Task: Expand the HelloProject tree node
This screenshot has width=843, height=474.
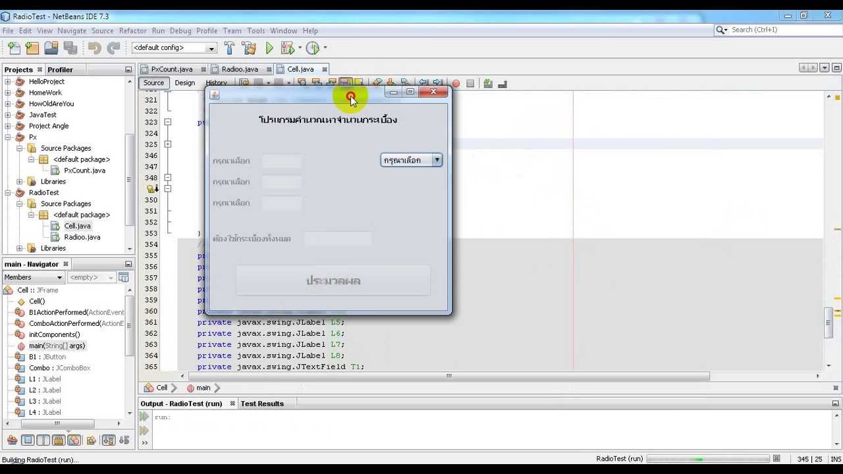Action: [x=9, y=82]
